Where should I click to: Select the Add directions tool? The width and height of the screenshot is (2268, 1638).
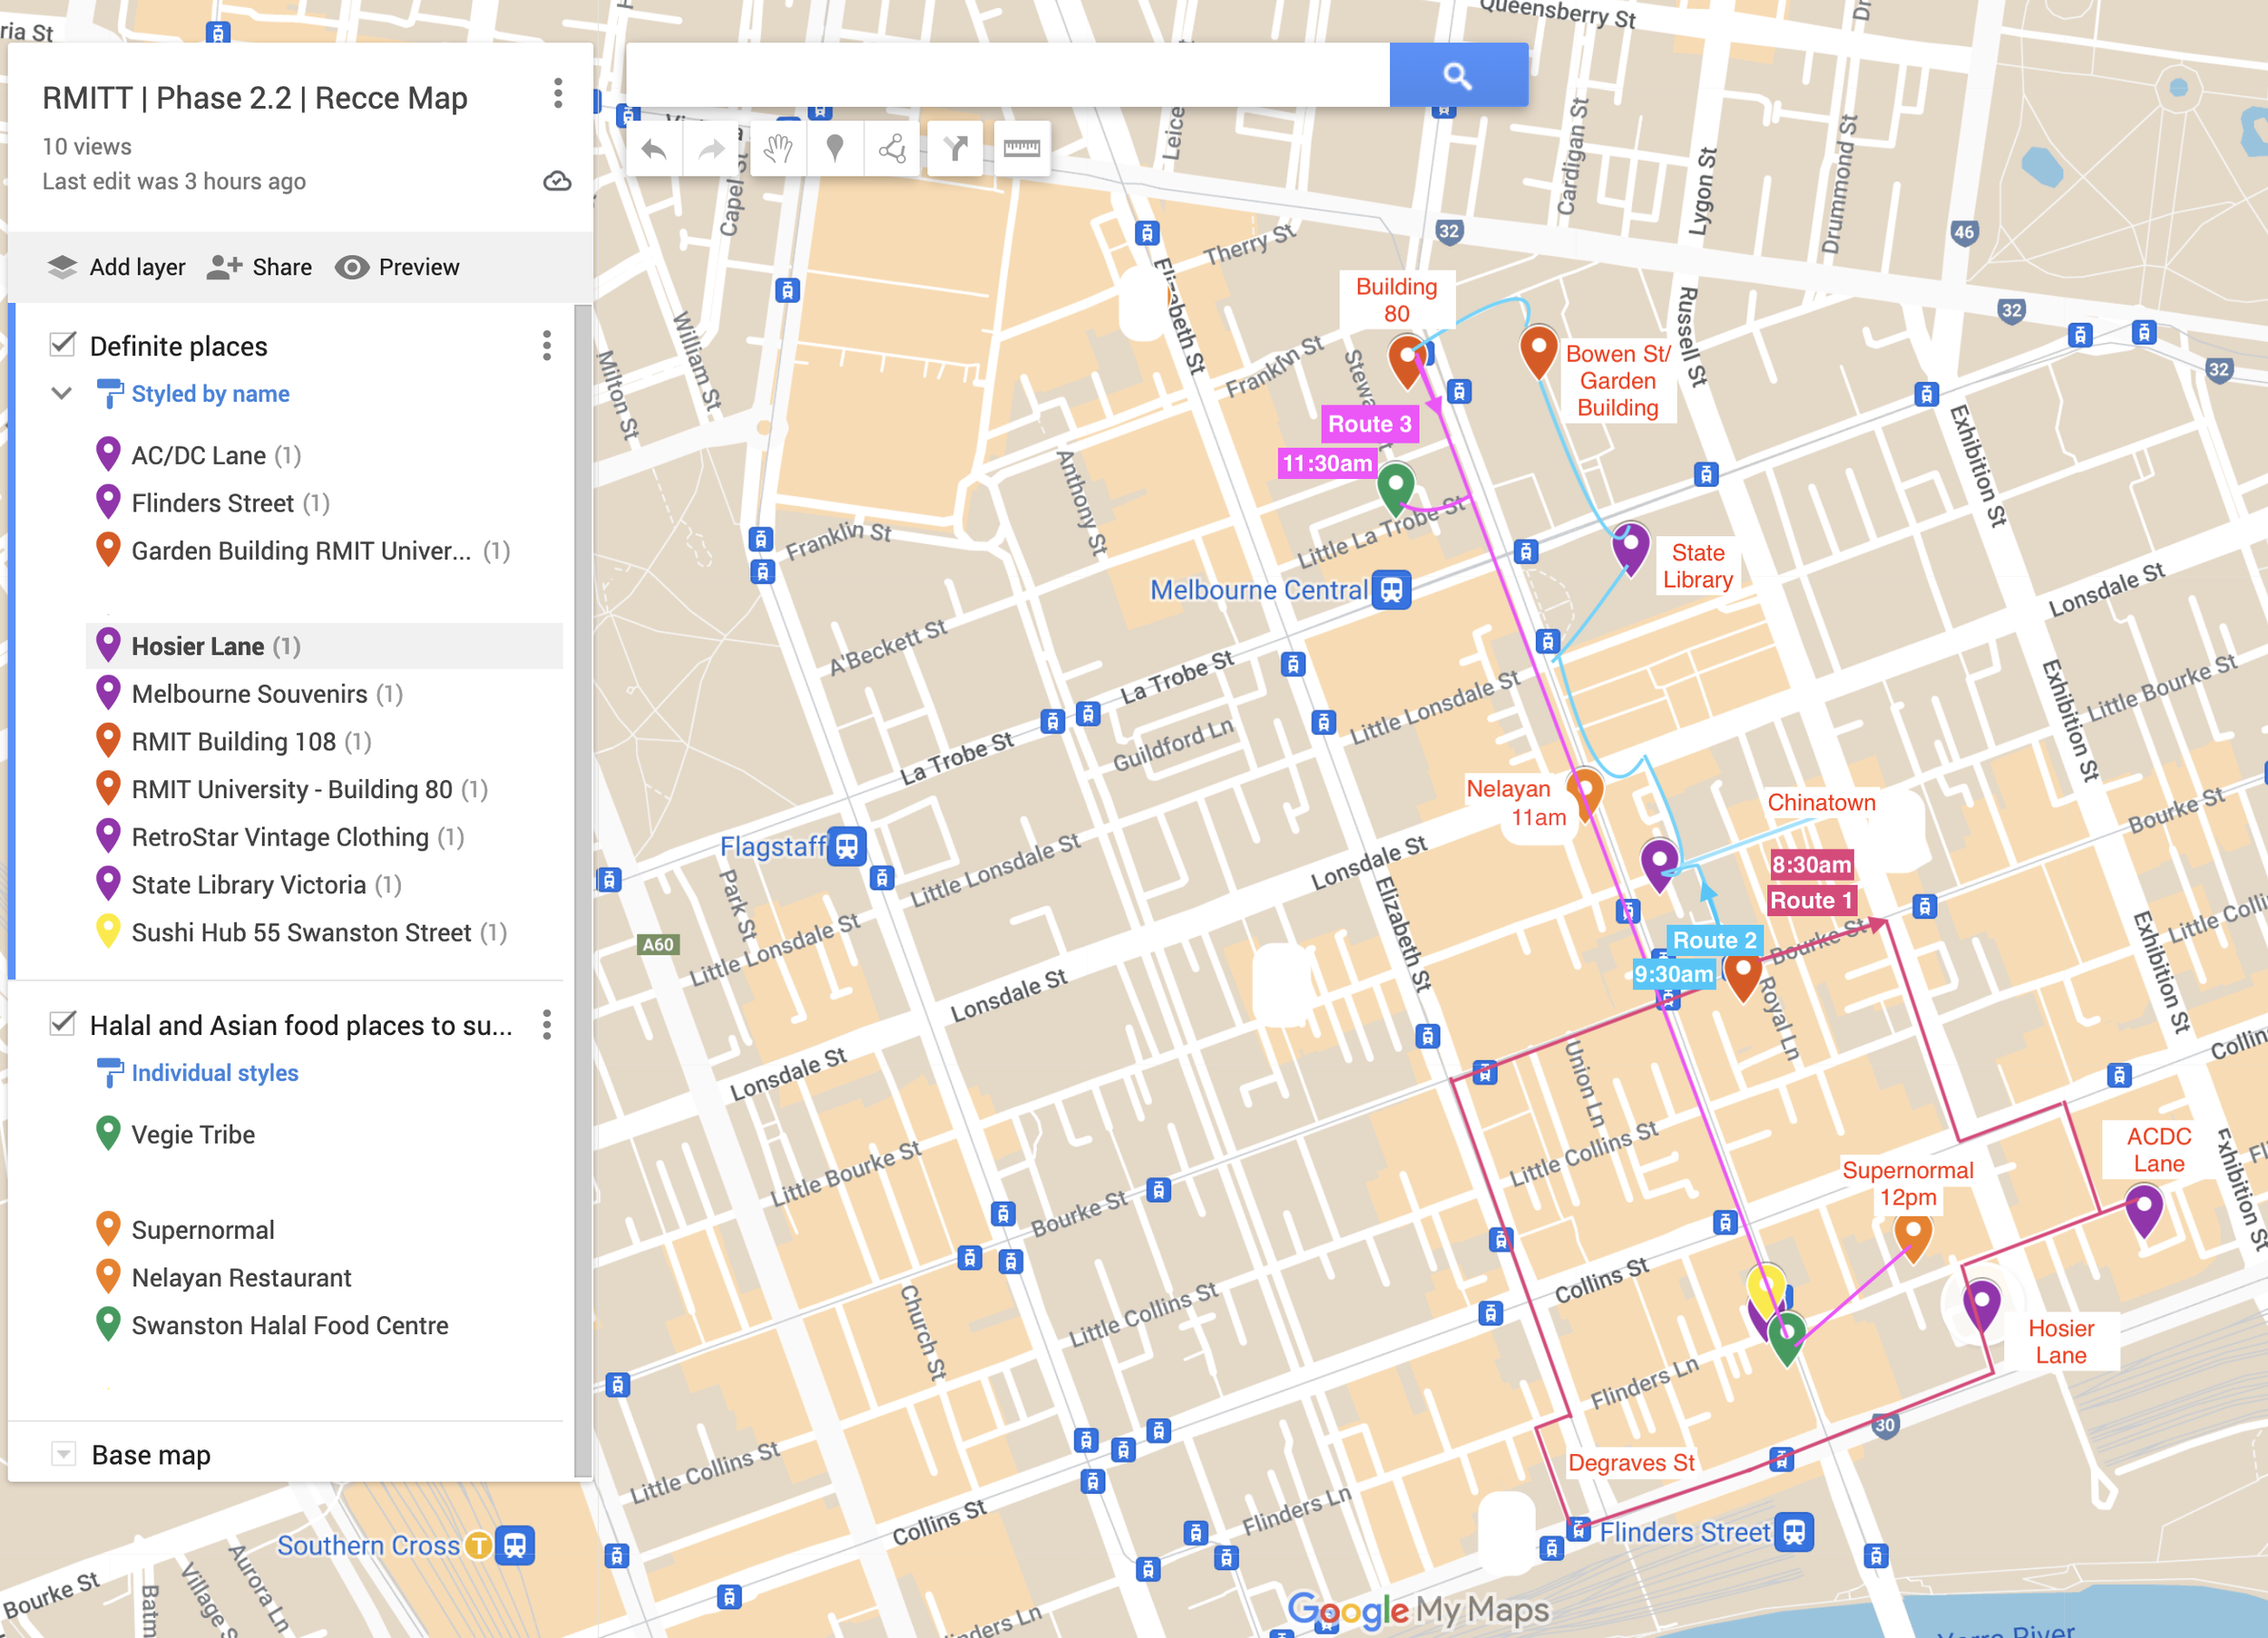click(x=956, y=150)
